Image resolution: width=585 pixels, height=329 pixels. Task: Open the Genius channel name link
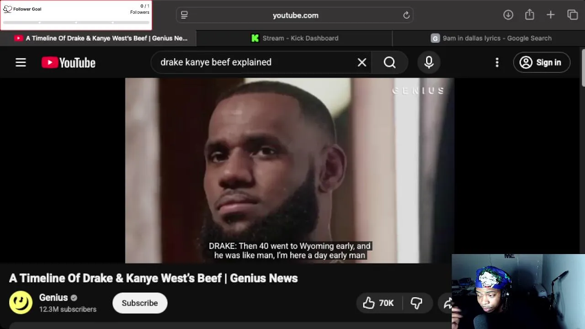(x=53, y=297)
